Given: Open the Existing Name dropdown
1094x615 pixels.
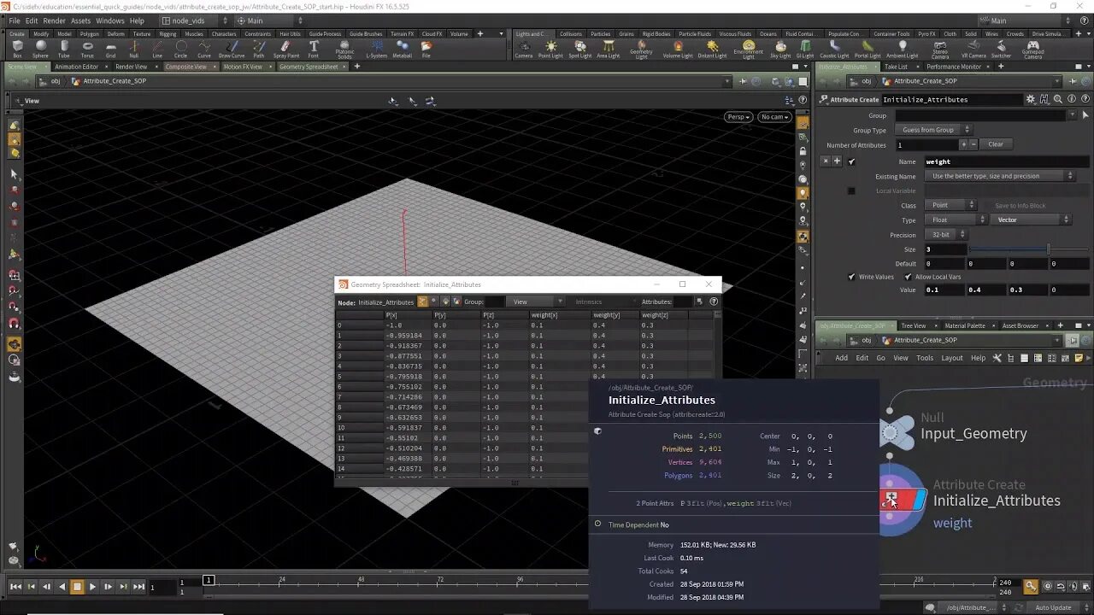Looking at the screenshot, I should pyautogui.click(x=999, y=176).
